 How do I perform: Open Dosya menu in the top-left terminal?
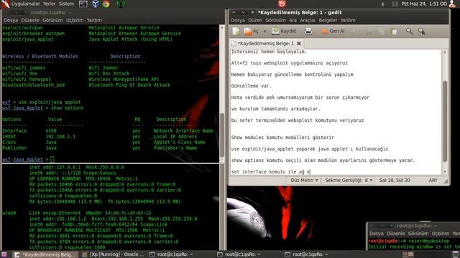click(x=11, y=20)
